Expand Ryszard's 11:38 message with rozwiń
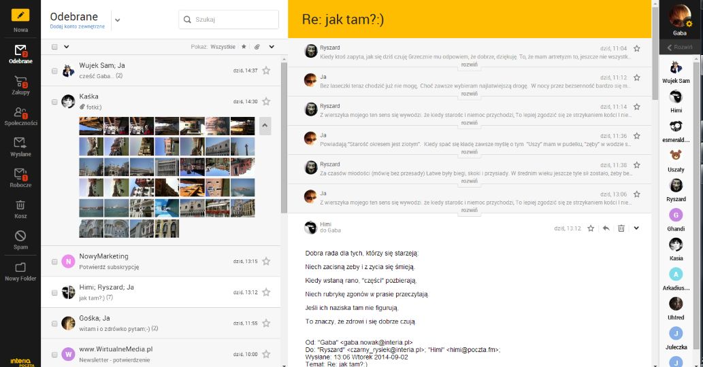Screen dimensions: 703x367 coord(470,181)
